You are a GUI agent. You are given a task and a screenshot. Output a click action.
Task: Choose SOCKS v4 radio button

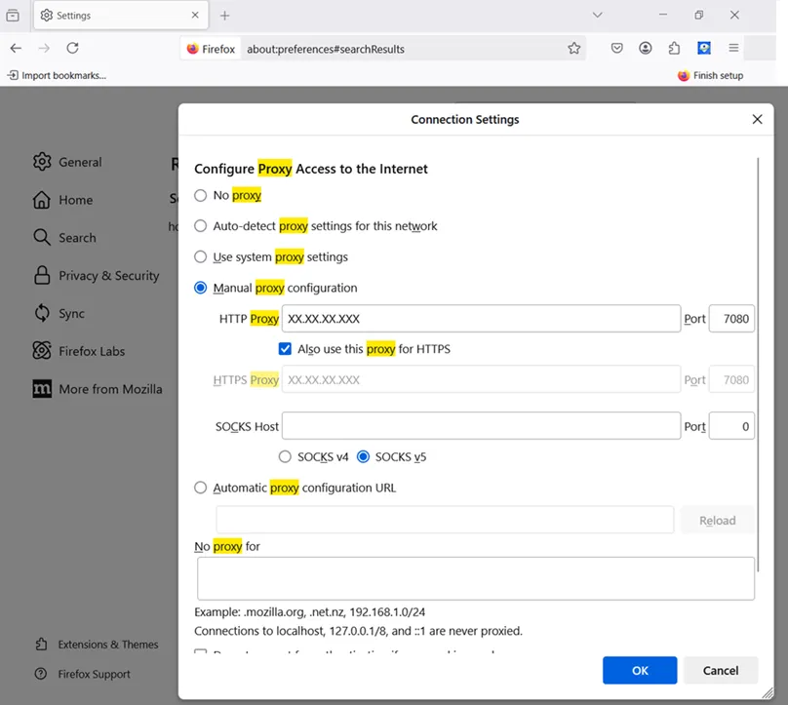point(285,456)
